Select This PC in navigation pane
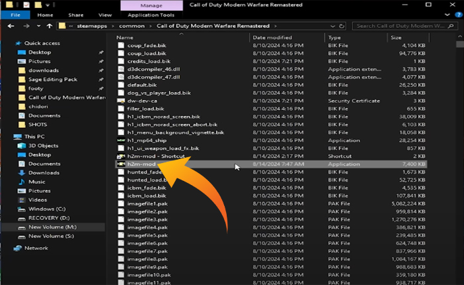The image size is (464, 285). click(x=34, y=137)
